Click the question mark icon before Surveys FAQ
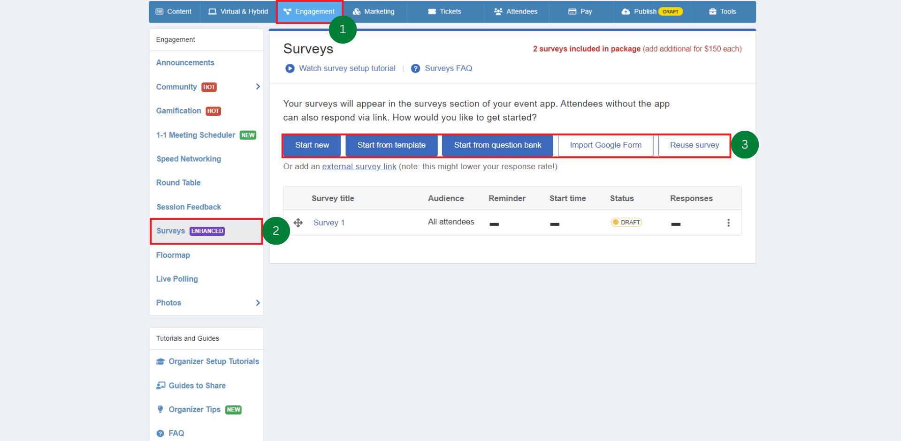Viewport: 901px width, 441px height. click(x=415, y=68)
